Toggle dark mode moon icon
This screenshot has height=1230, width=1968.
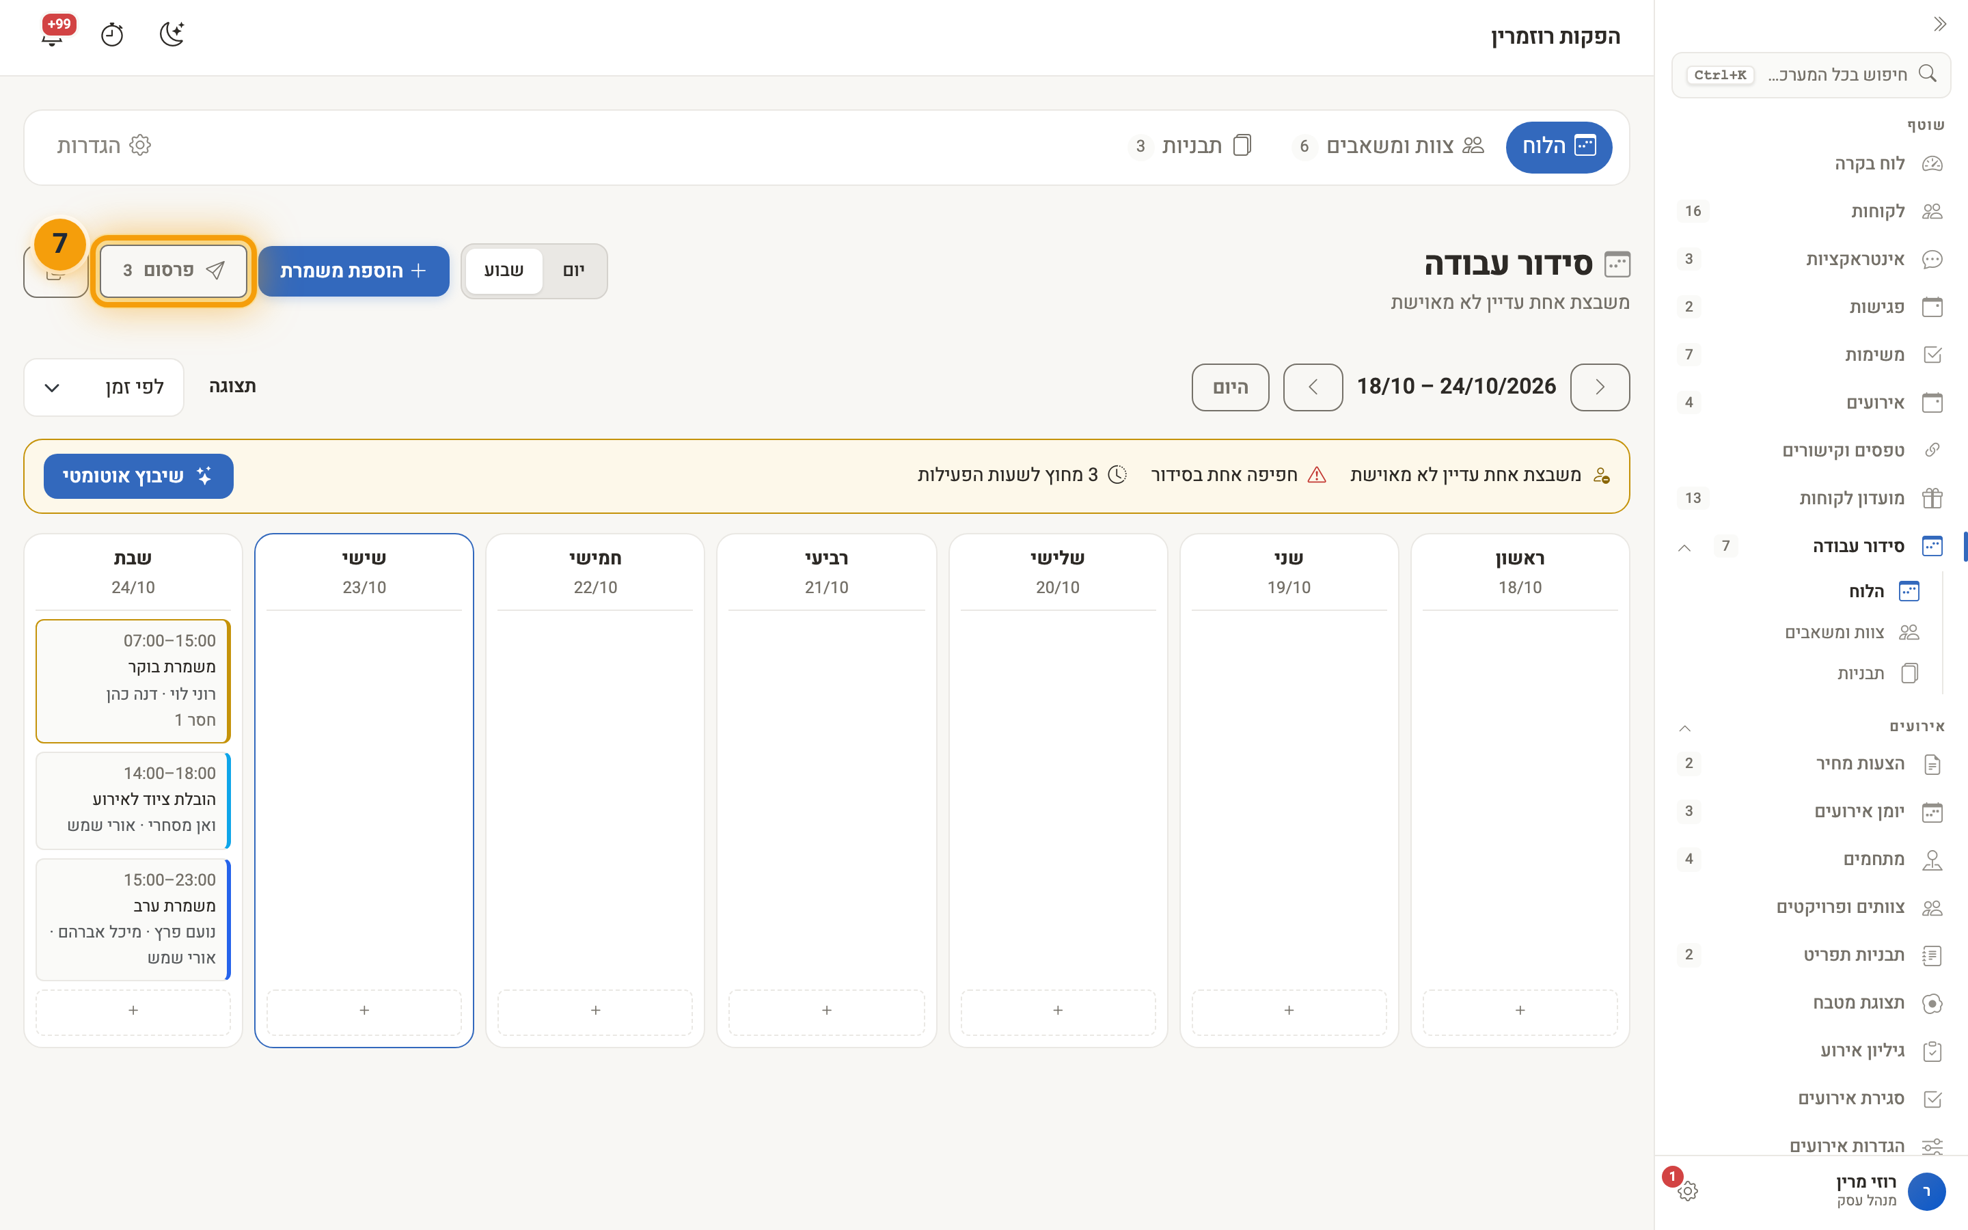[172, 34]
